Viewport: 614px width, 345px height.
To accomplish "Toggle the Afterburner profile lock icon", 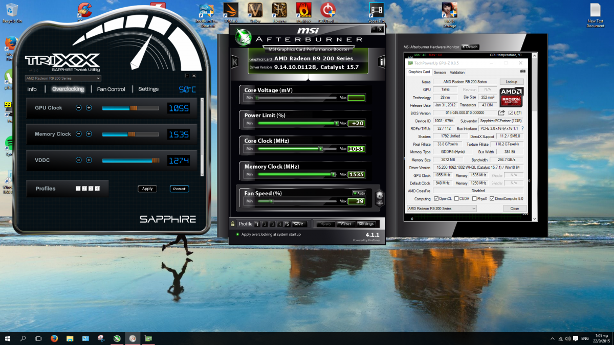I will click(233, 224).
